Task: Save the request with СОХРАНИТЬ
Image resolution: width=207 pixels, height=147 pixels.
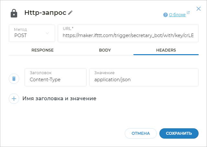Action: coord(179,133)
